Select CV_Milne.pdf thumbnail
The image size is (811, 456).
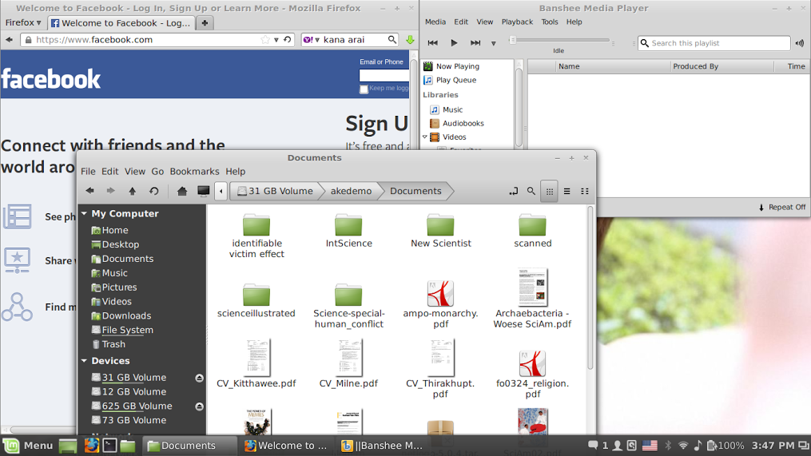pos(348,358)
